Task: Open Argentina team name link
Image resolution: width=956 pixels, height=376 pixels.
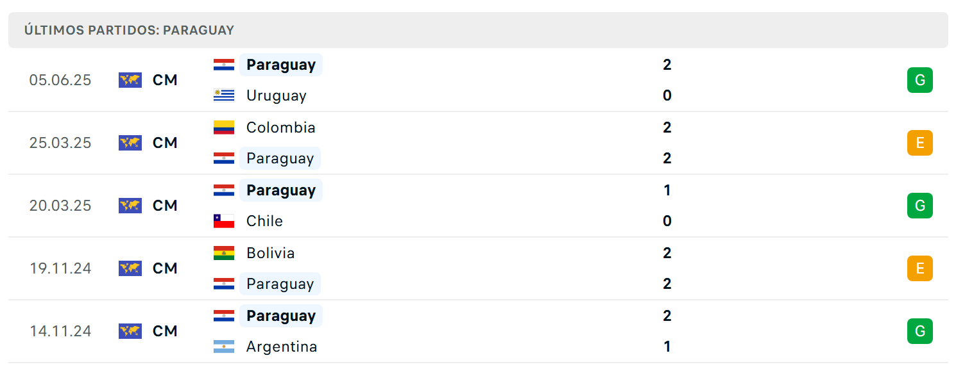Action: pyautogui.click(x=282, y=347)
